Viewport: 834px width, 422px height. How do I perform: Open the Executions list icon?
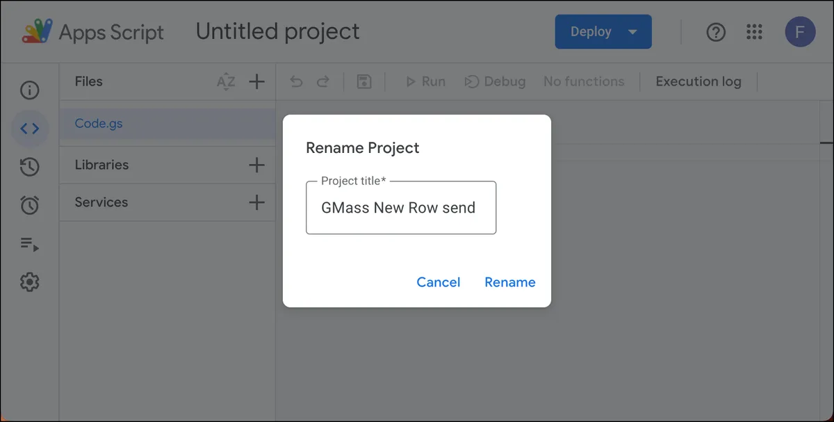30,244
